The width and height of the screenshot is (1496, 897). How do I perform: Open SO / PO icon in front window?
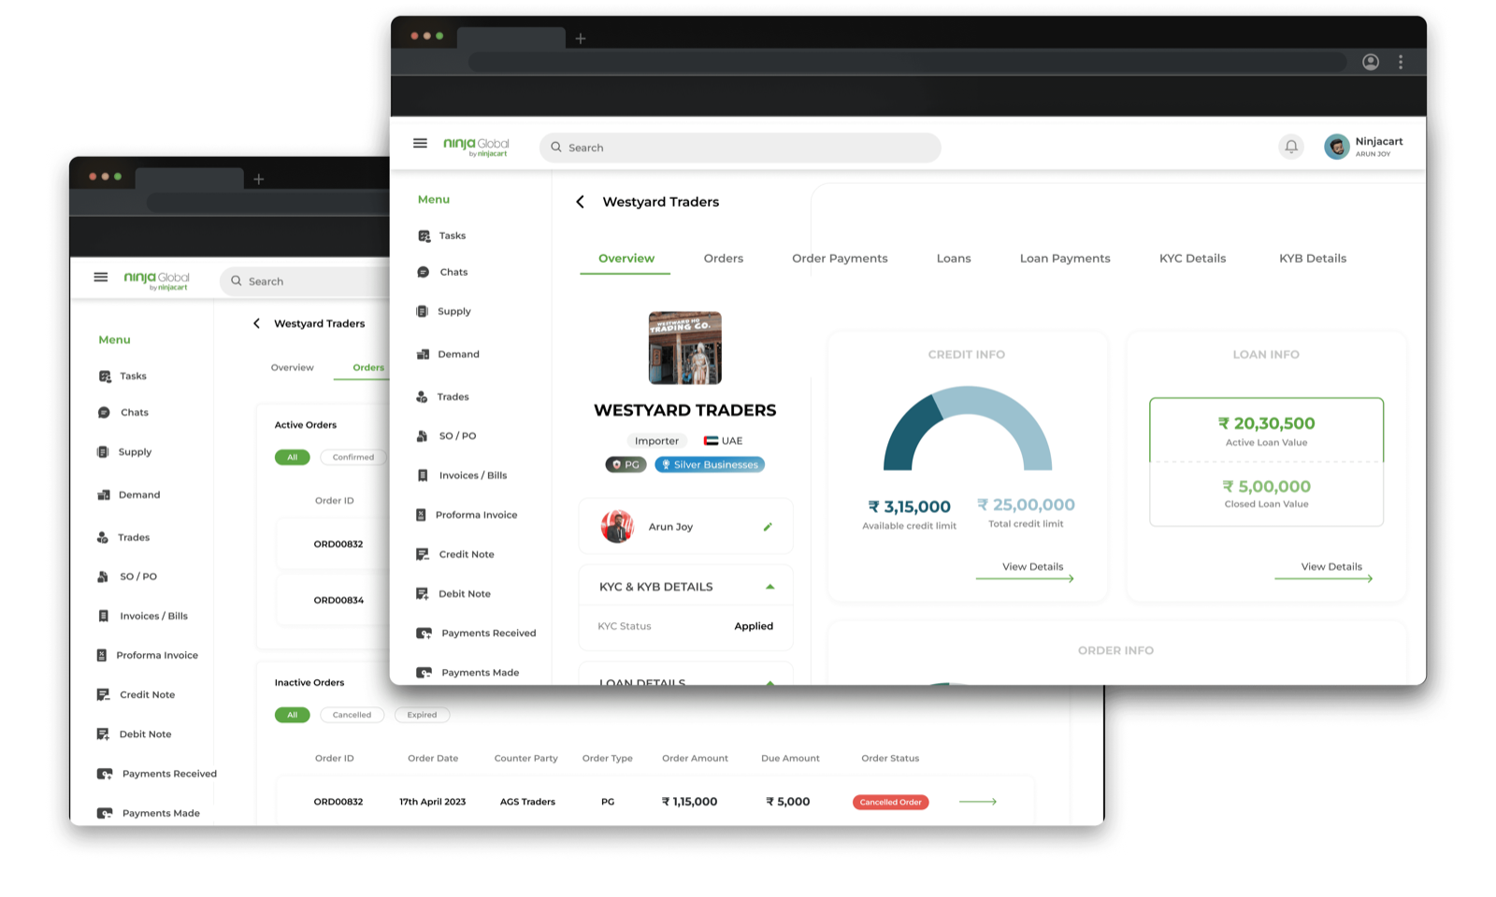tap(422, 436)
